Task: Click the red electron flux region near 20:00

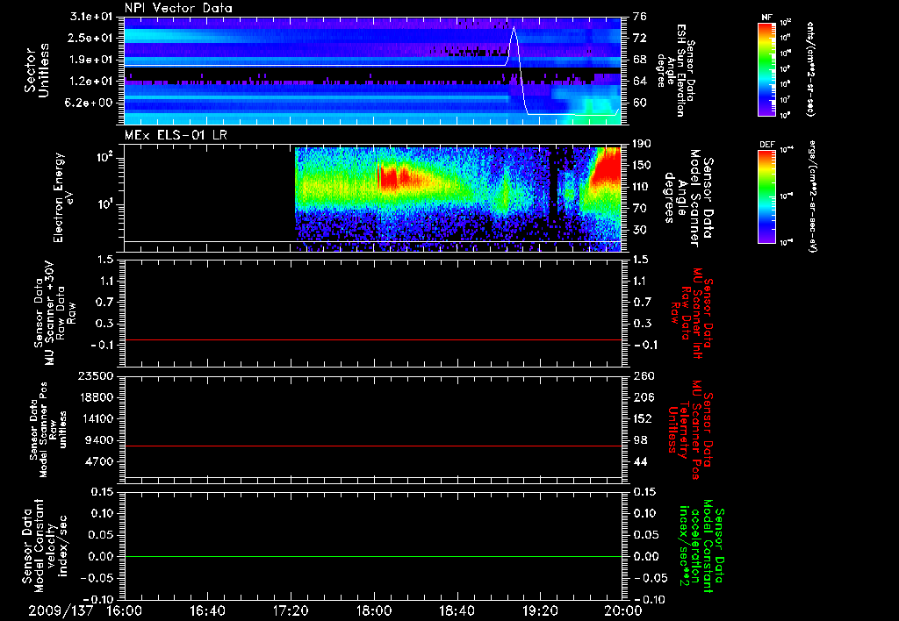Action: tap(609, 165)
